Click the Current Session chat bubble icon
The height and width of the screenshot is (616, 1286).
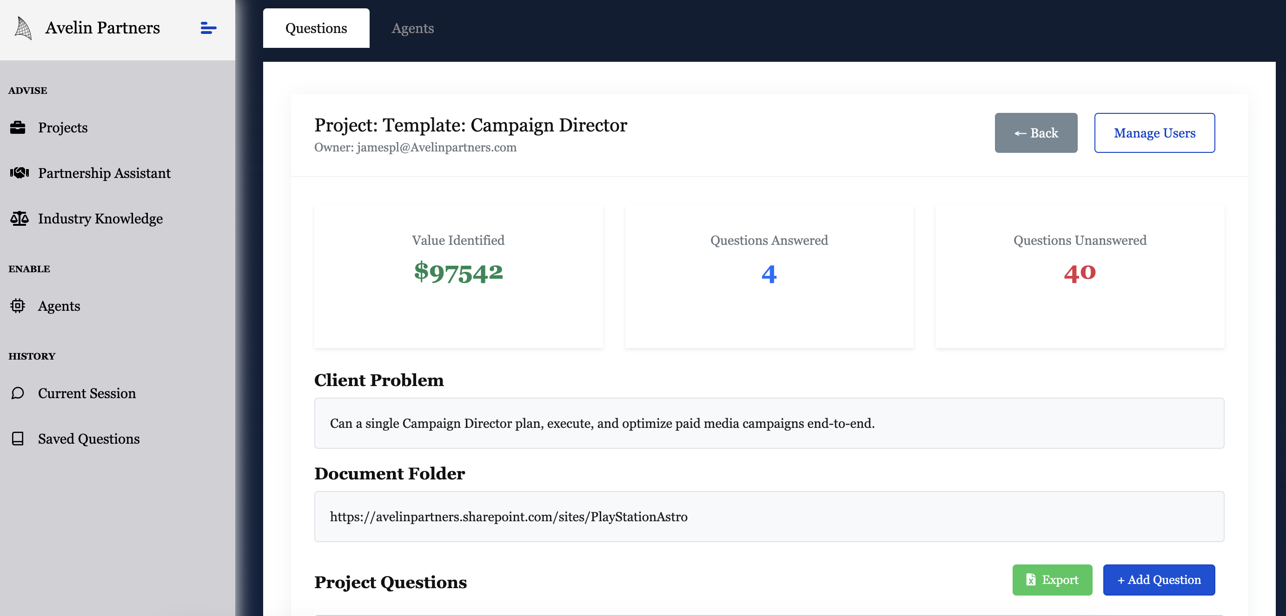tap(18, 393)
